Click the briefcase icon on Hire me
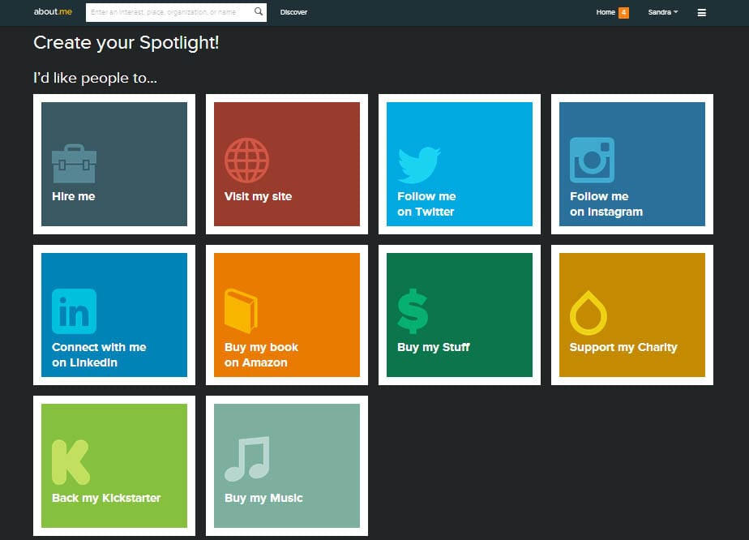 coord(74,164)
